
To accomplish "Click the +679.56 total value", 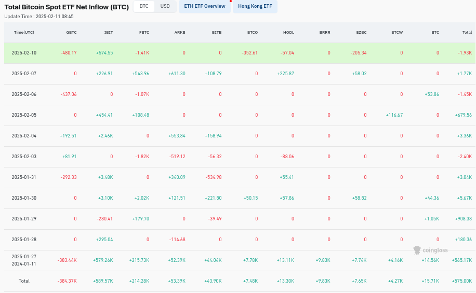I will [464, 115].
